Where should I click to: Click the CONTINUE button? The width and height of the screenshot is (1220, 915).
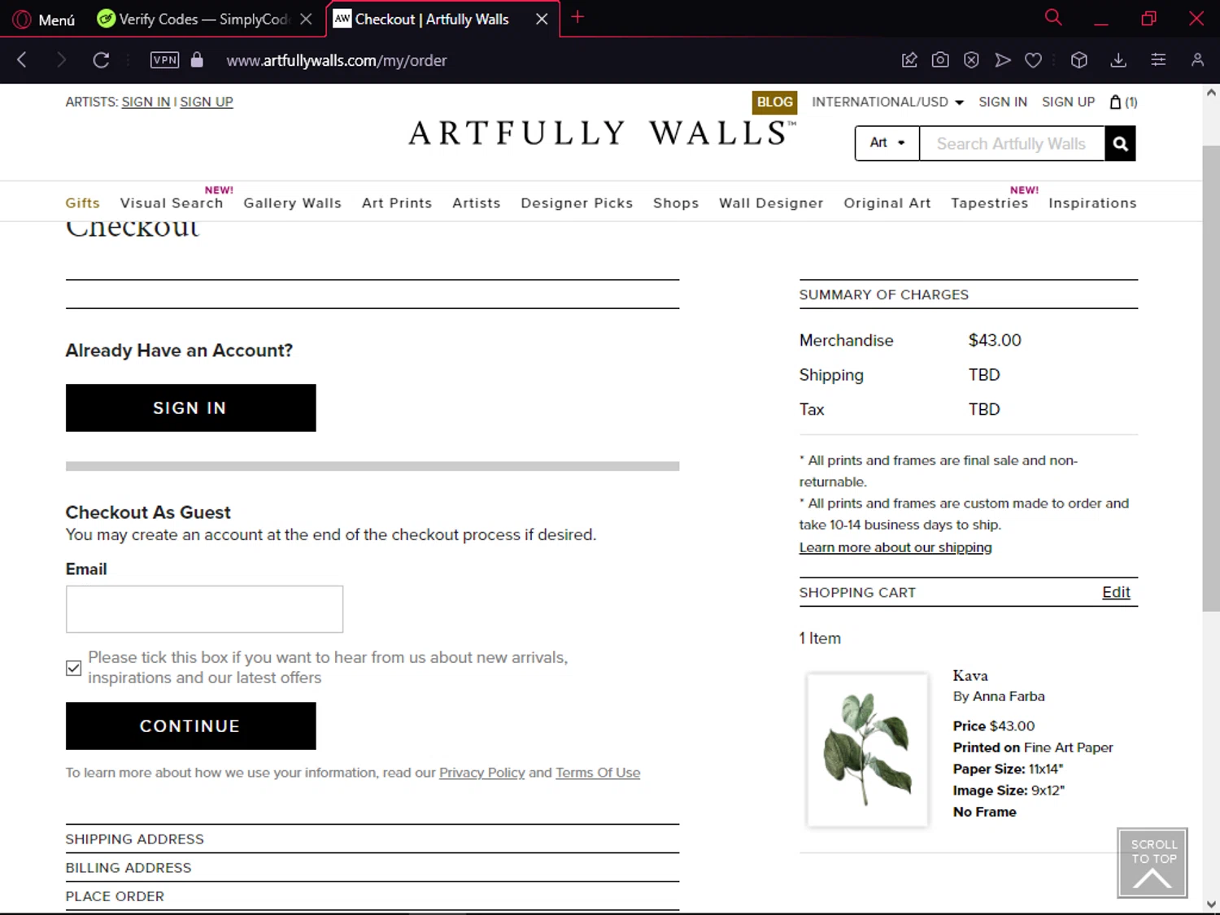pyautogui.click(x=190, y=725)
